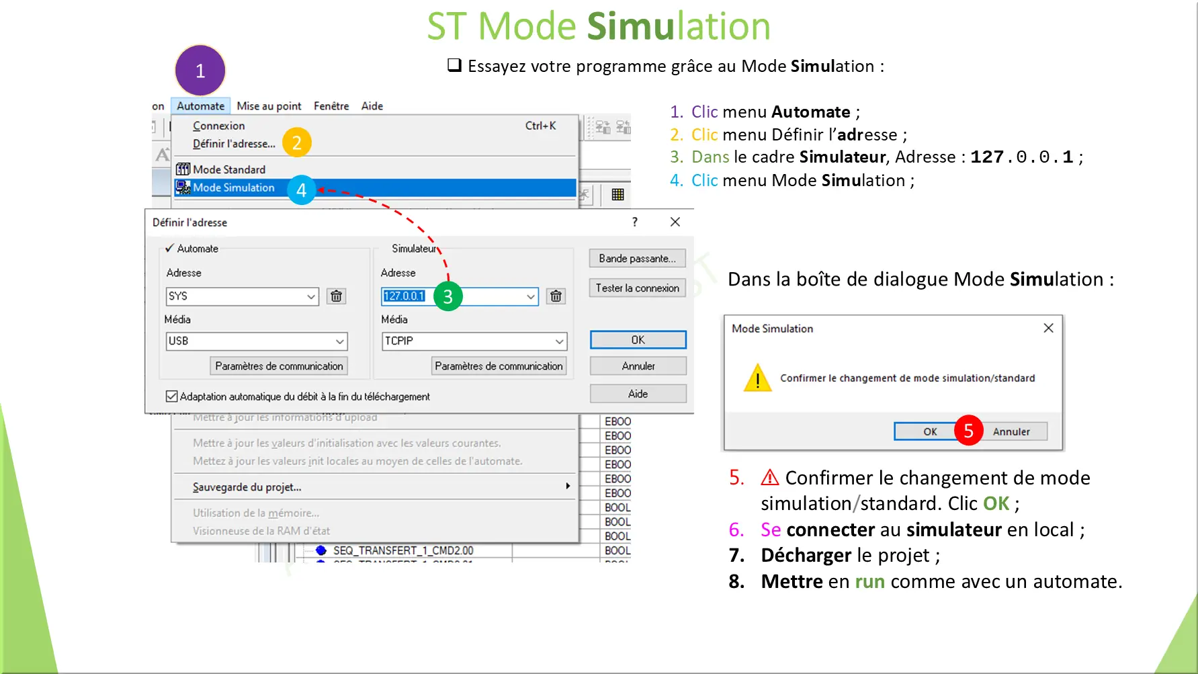This screenshot has width=1198, height=674.
Task: Open the Aide menu
Action: (371, 106)
